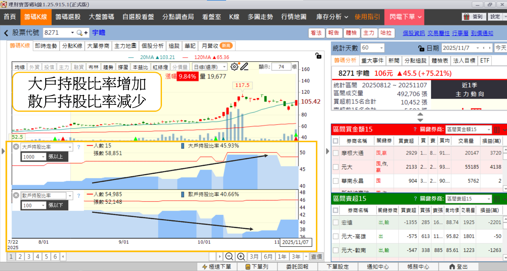Switch to the 分點K線 tab
The width and height of the screenshot is (507, 271).
[72, 46]
